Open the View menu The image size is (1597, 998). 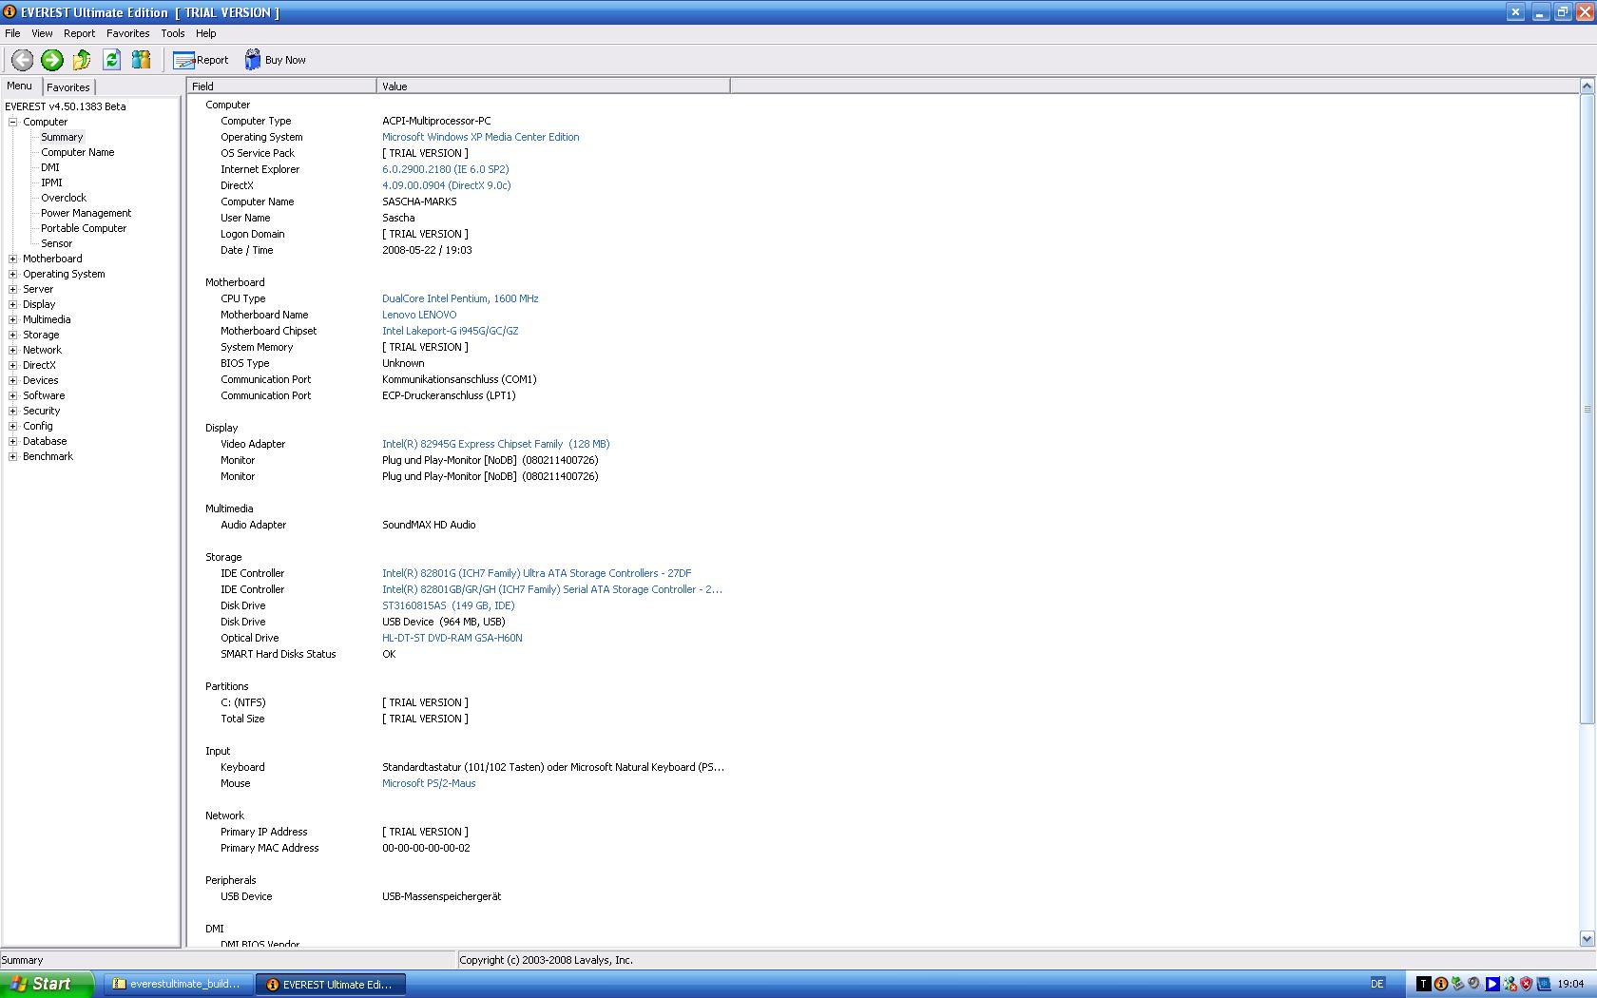[42, 33]
